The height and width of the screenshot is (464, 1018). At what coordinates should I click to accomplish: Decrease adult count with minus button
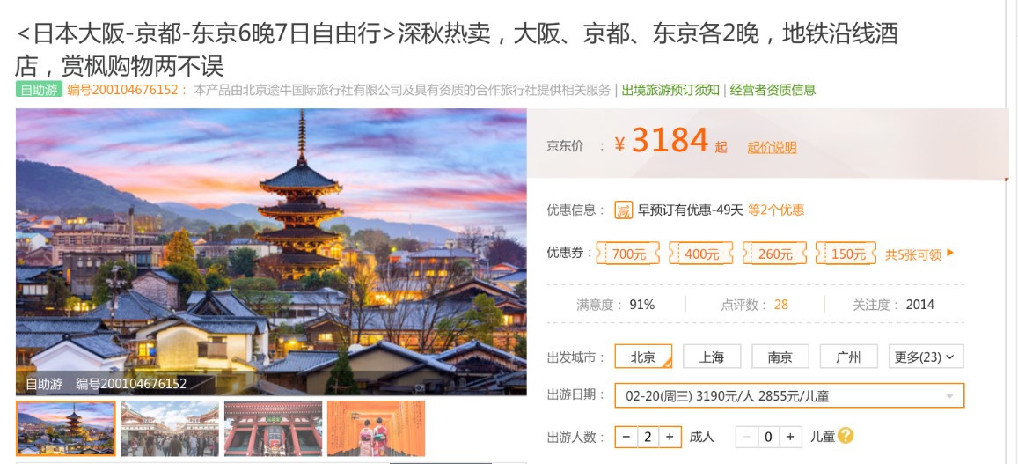(626, 437)
